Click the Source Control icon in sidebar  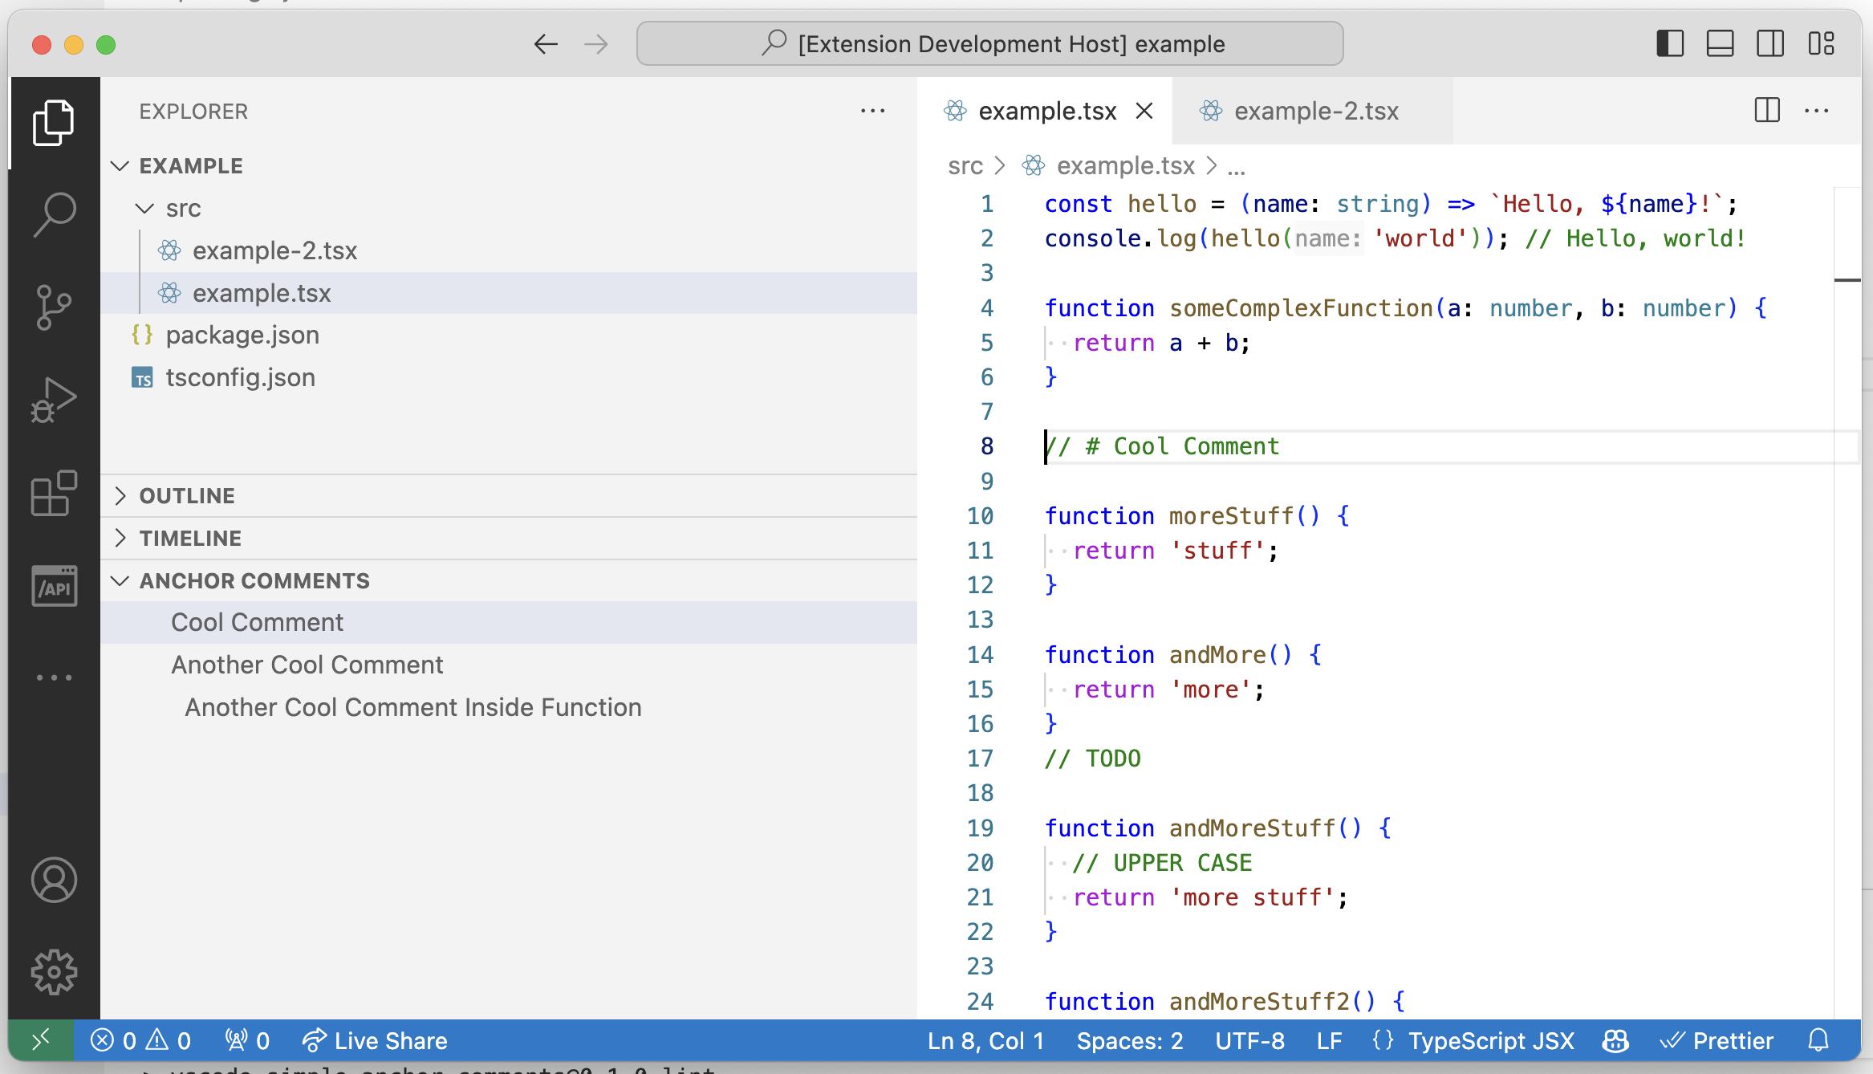click(51, 306)
